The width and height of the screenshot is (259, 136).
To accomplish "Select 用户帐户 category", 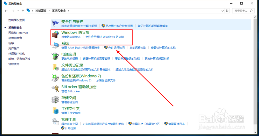I will click(14, 49).
